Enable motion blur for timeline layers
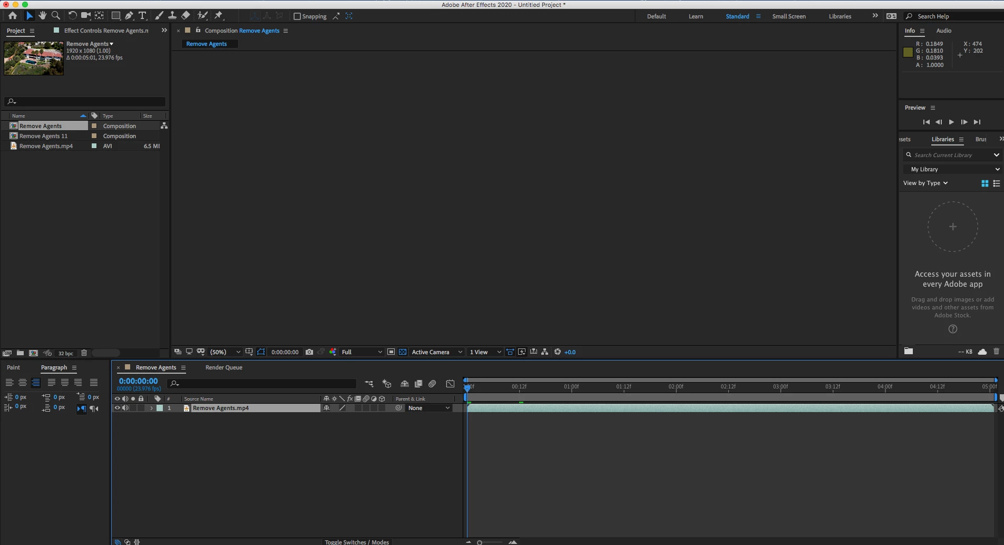 pos(432,384)
